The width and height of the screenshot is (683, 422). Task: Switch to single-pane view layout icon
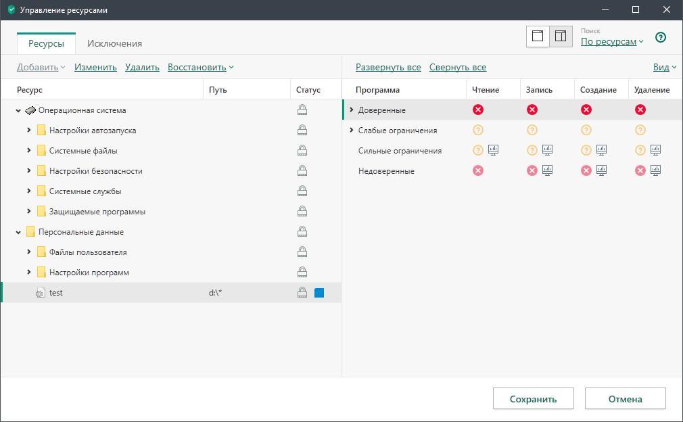coord(538,37)
